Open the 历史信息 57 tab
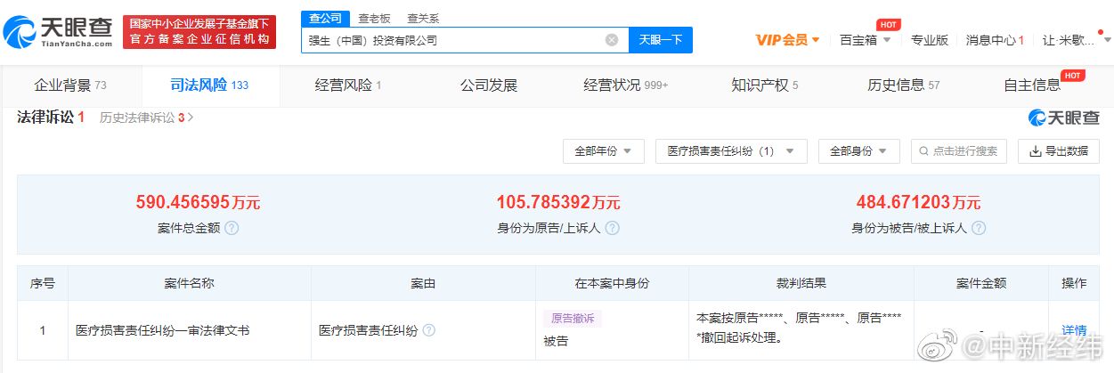The width and height of the screenshot is (1114, 373). [904, 85]
